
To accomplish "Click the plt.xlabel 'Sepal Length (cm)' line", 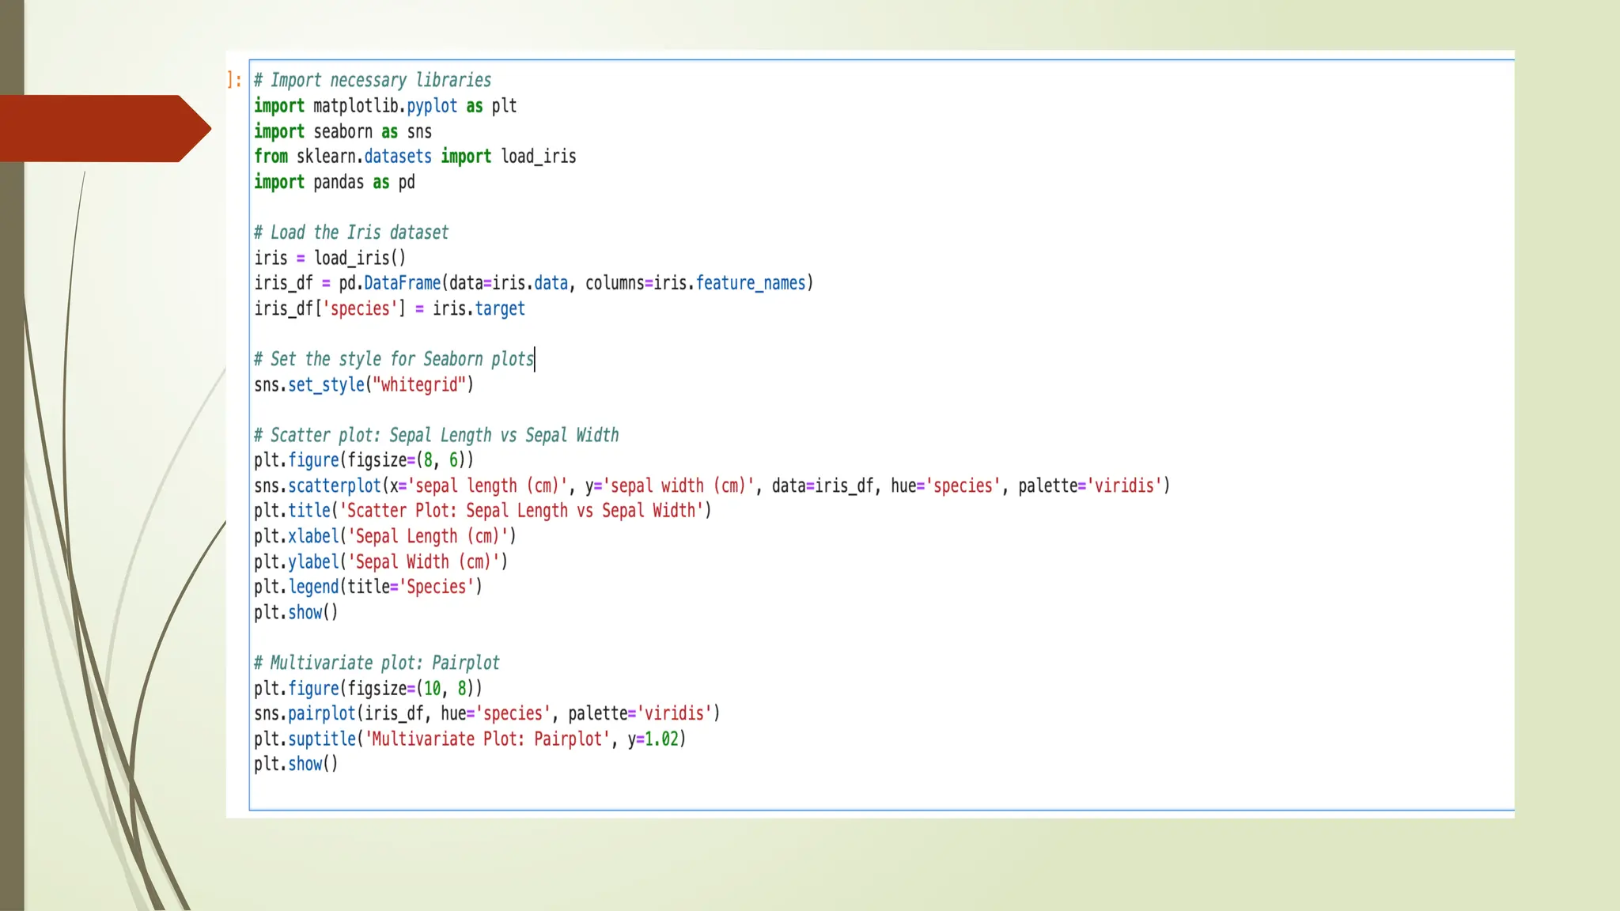I will pyautogui.click(x=384, y=536).
